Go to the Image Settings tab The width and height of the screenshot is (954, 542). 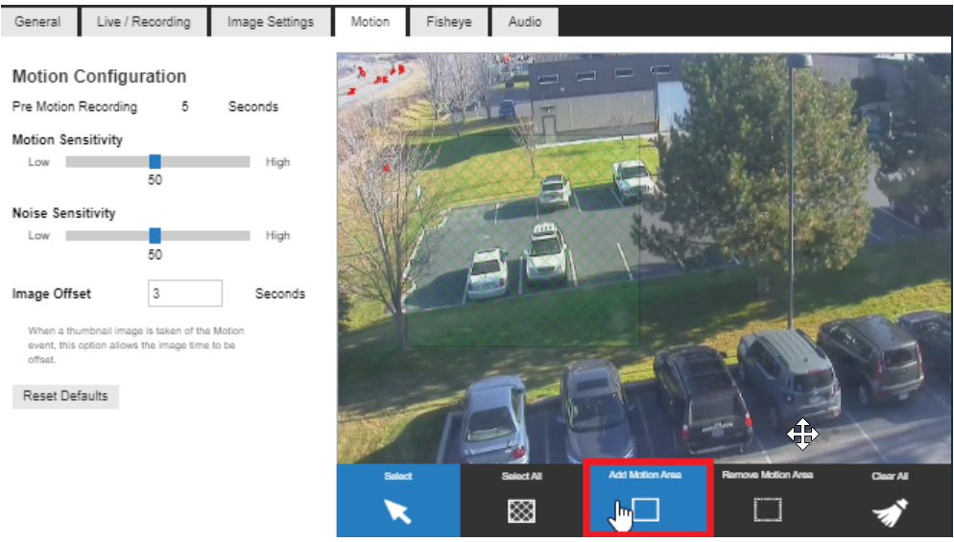coord(271,22)
